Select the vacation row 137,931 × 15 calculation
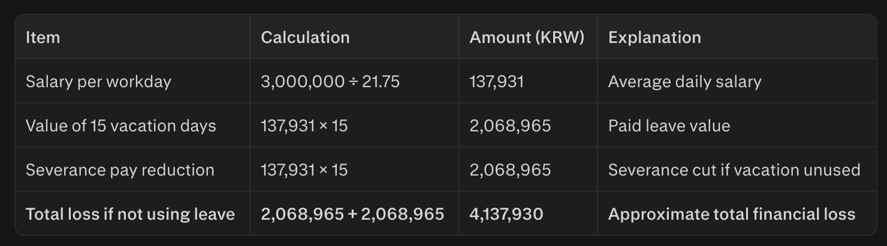This screenshot has width=887, height=246. pyautogui.click(x=304, y=125)
